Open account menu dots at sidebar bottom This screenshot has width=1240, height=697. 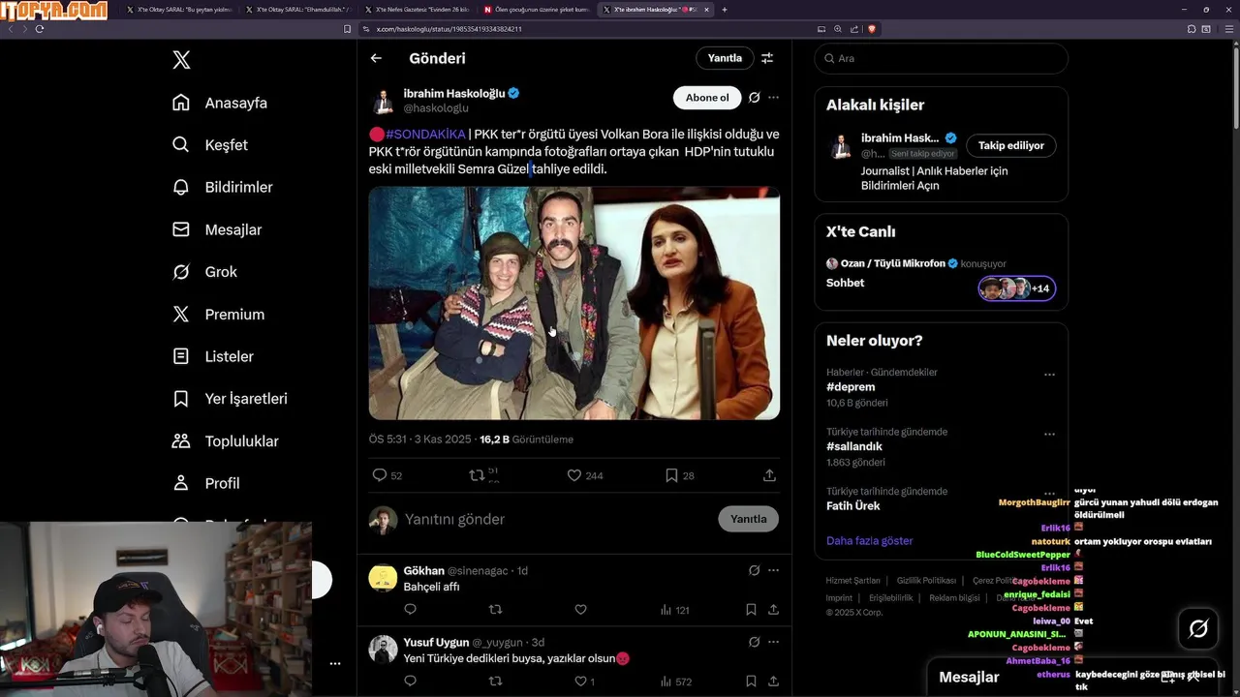tap(335, 664)
